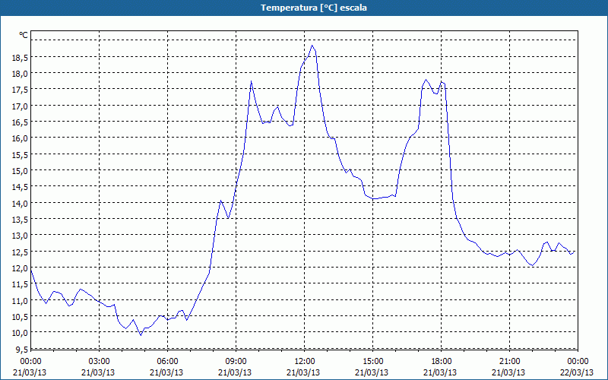
Task: Select the 12,5 axis value
Action: (20, 252)
